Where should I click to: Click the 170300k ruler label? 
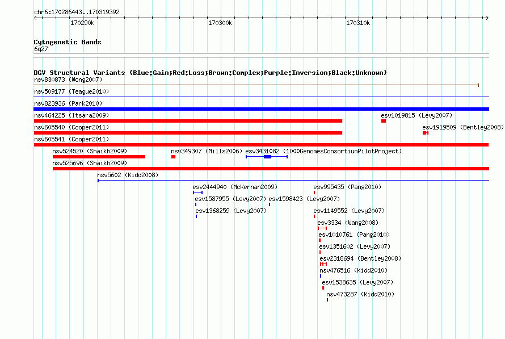click(220, 23)
